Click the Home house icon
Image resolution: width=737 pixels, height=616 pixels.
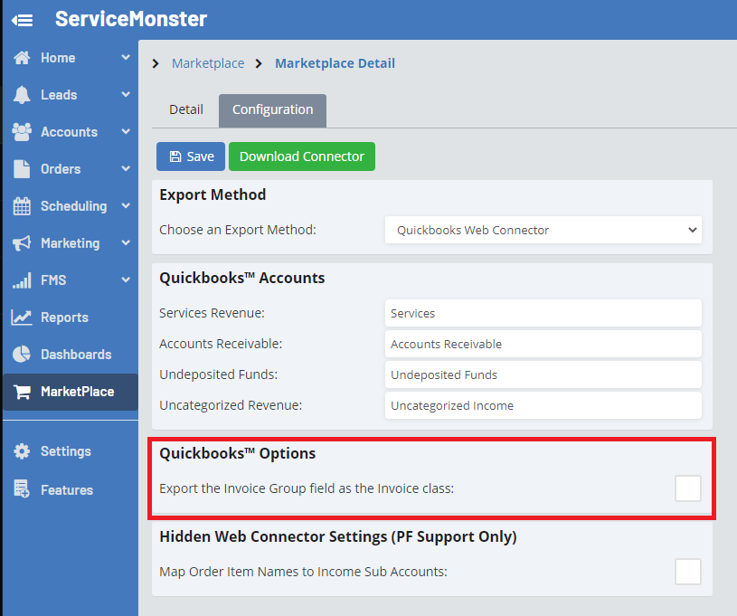[22, 58]
